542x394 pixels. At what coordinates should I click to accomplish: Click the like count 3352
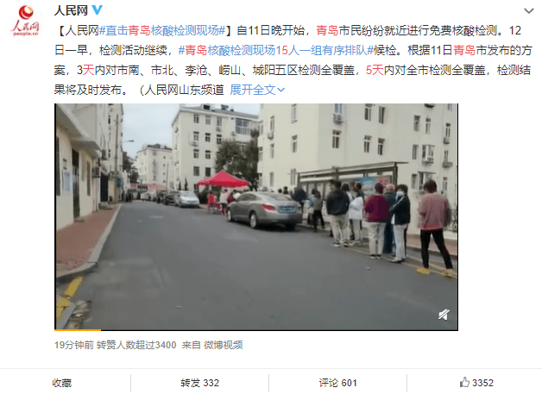click(483, 383)
